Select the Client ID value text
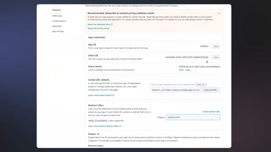 [187, 57]
